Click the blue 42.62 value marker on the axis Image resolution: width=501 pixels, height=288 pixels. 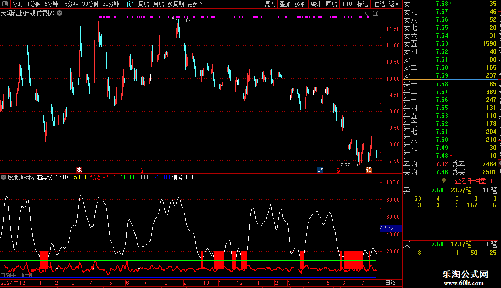coord(391,228)
